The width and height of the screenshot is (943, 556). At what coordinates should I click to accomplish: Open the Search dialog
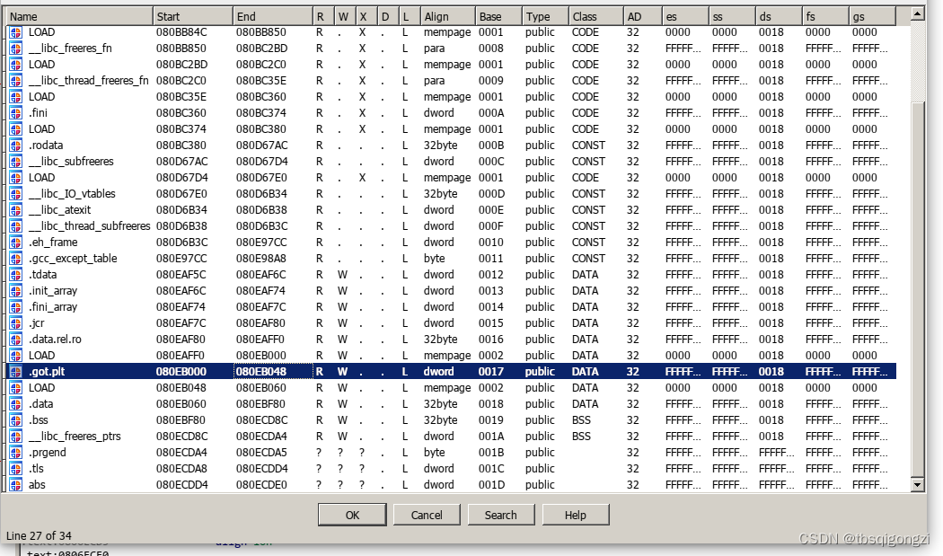coord(500,514)
